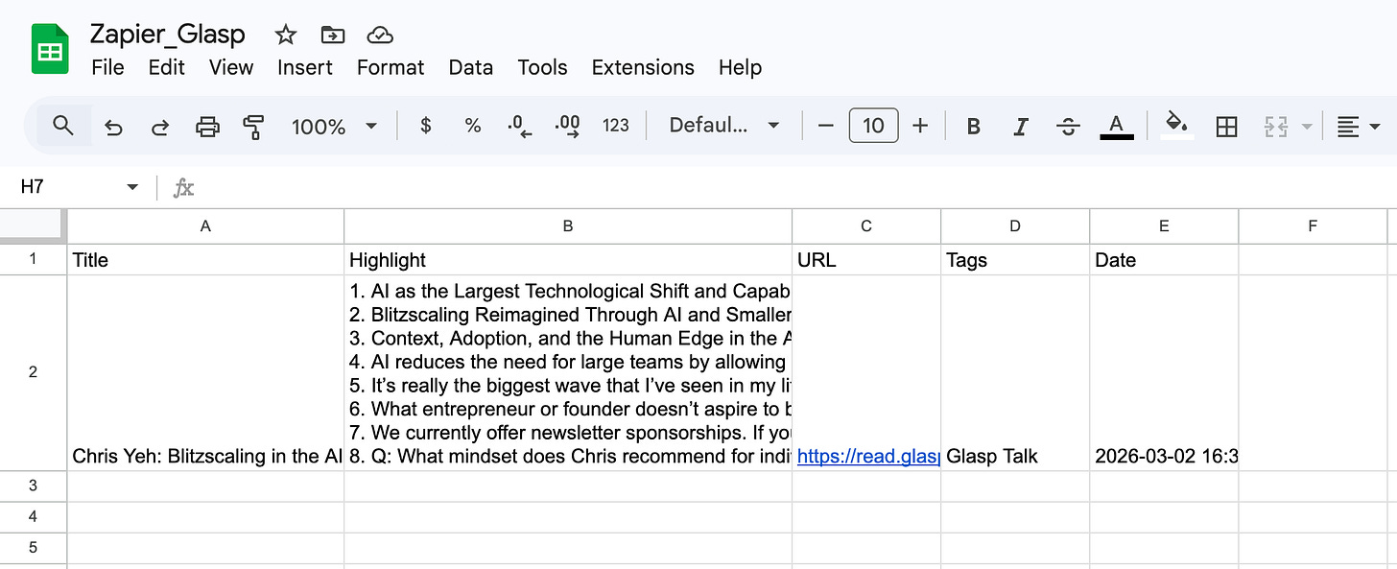
Task: Expand the name box dropdown arrow
Action: click(x=132, y=187)
